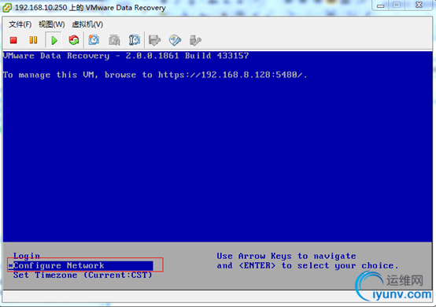Click the revert to snapshot icon

click(114, 40)
